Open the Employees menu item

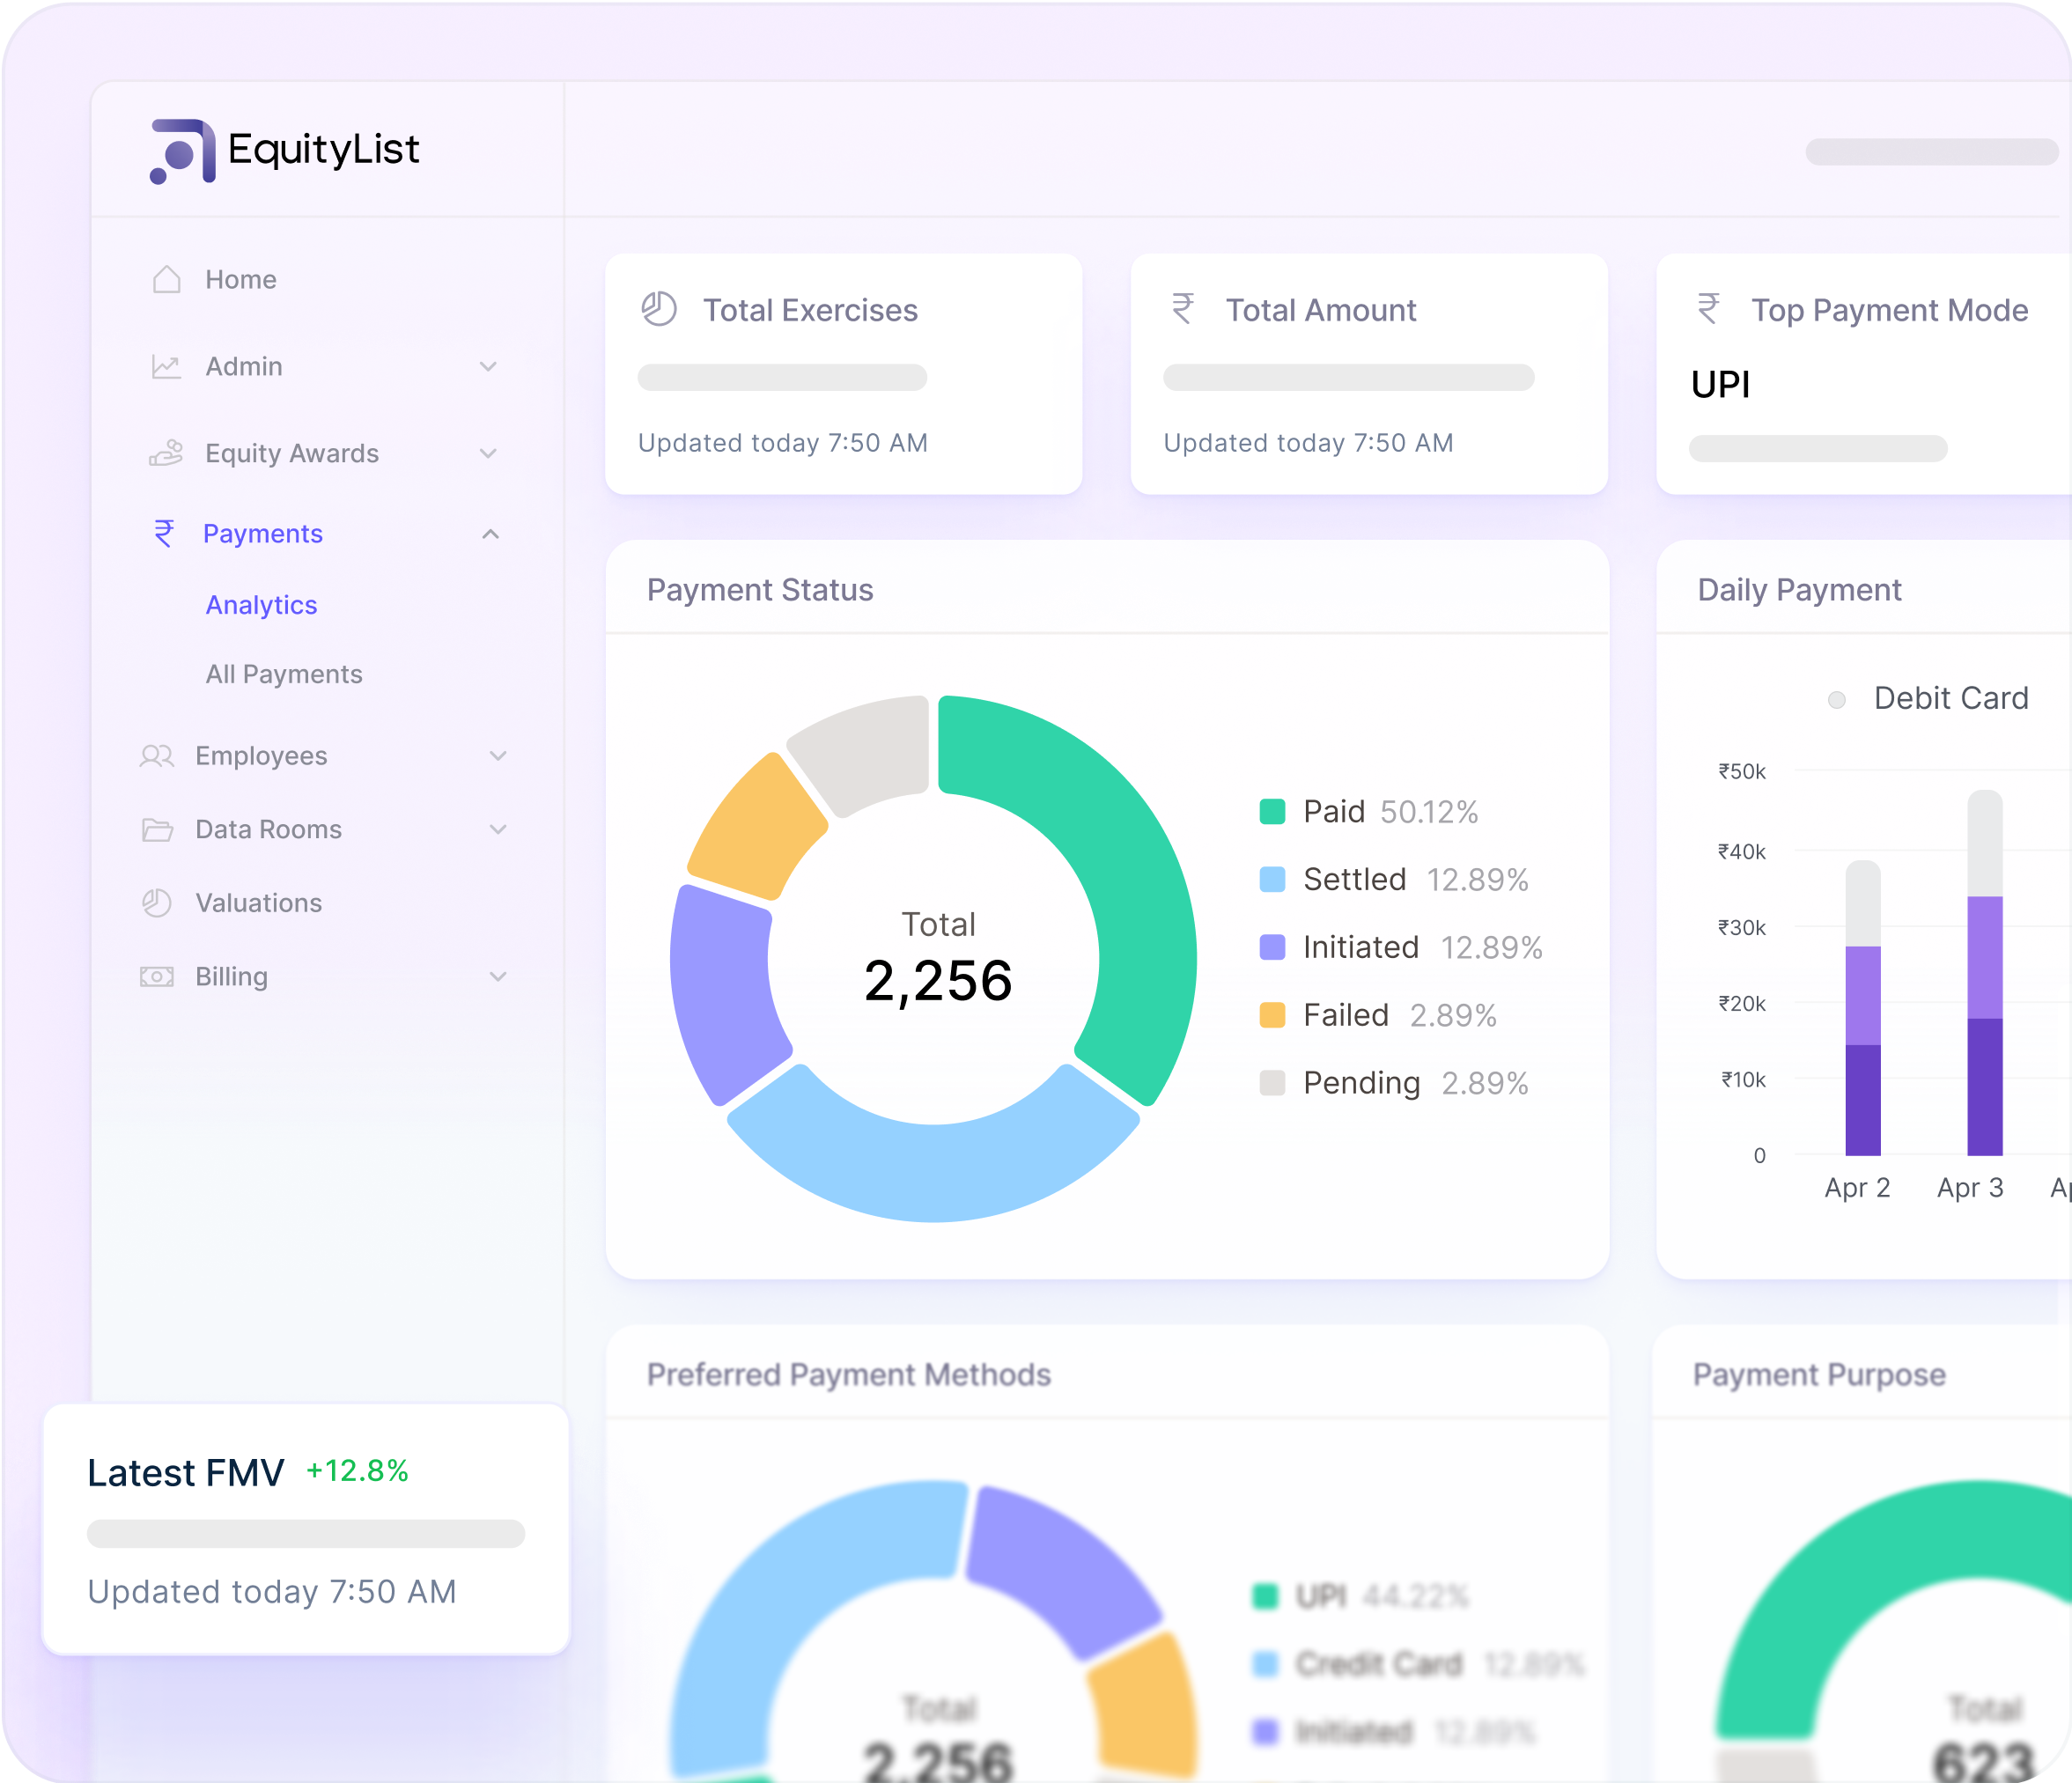click(x=261, y=756)
